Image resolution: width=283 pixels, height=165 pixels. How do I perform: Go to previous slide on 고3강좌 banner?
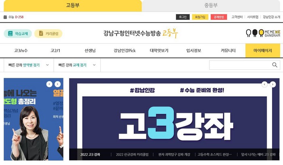click(264, 84)
